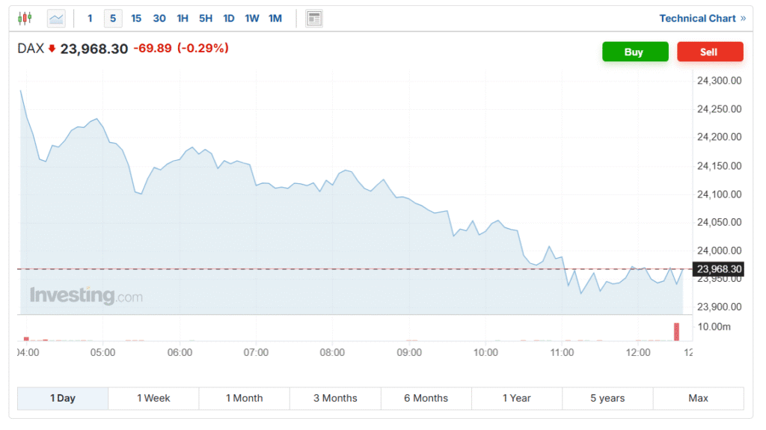Viewport: 766px width, 430px height.
Task: Select the 1W interval
Action: pos(252,18)
